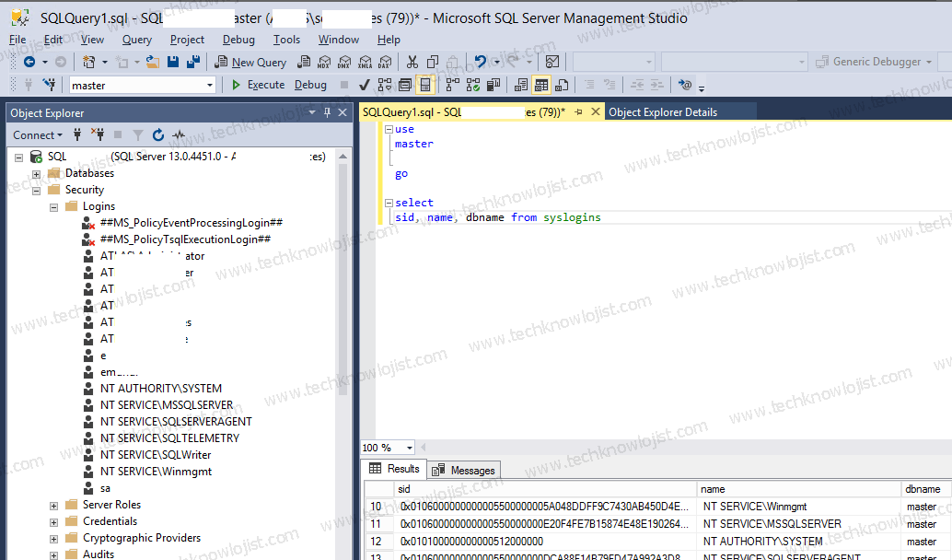Click the Object Explorer disconnect icon
952x560 pixels.
click(98, 134)
